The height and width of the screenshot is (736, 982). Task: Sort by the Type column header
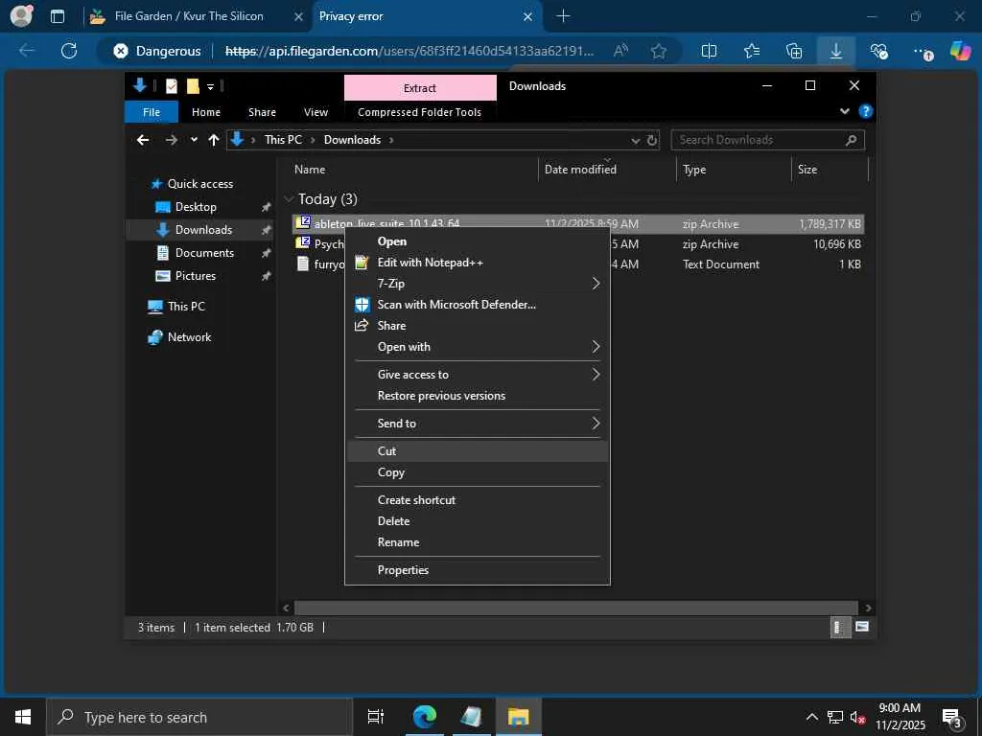pyautogui.click(x=734, y=169)
